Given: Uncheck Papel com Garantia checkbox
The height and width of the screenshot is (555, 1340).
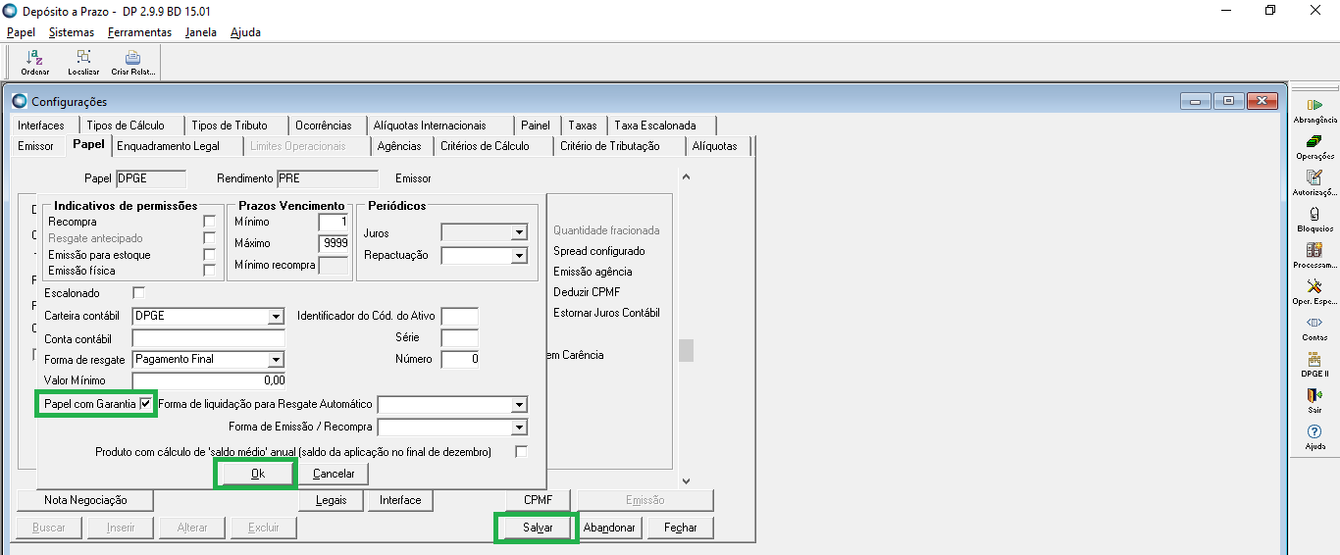Looking at the screenshot, I should (146, 404).
